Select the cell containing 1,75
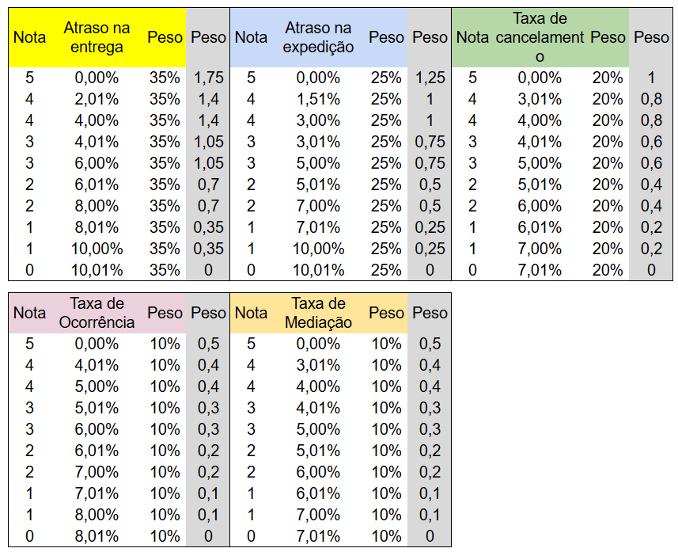 [x=208, y=78]
